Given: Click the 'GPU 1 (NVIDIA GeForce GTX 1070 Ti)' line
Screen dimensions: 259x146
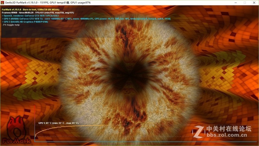Looking at the screenshot, I should click(86, 19).
